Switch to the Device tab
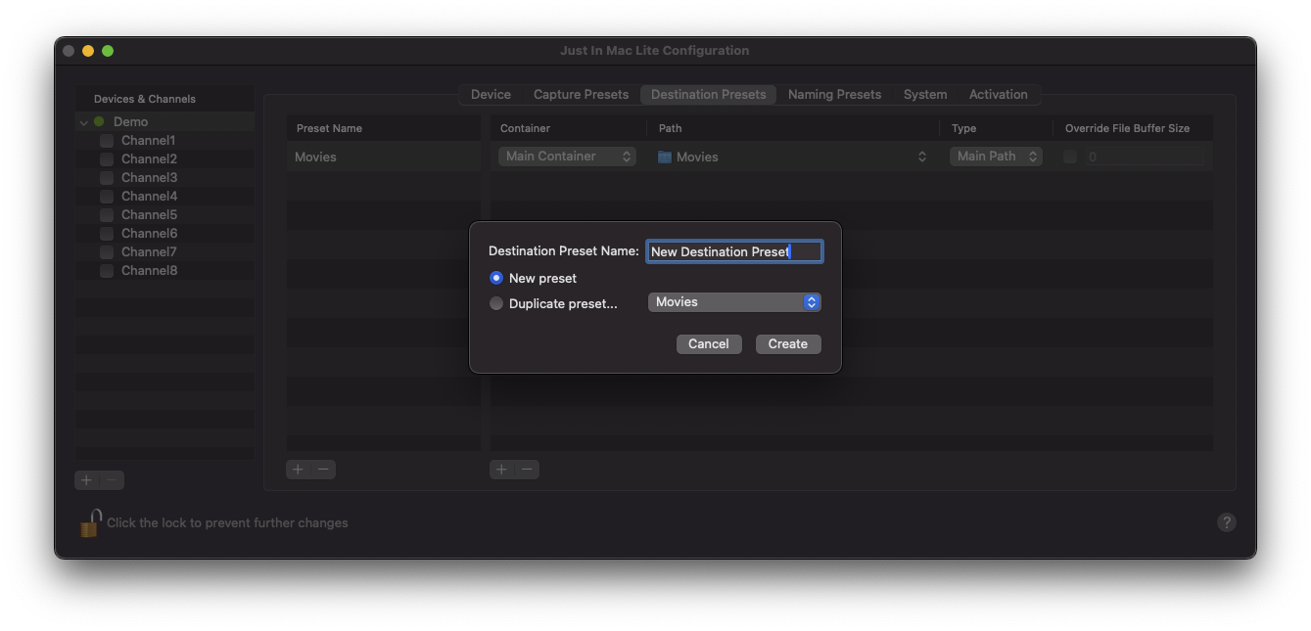1311x631 pixels. pos(491,95)
